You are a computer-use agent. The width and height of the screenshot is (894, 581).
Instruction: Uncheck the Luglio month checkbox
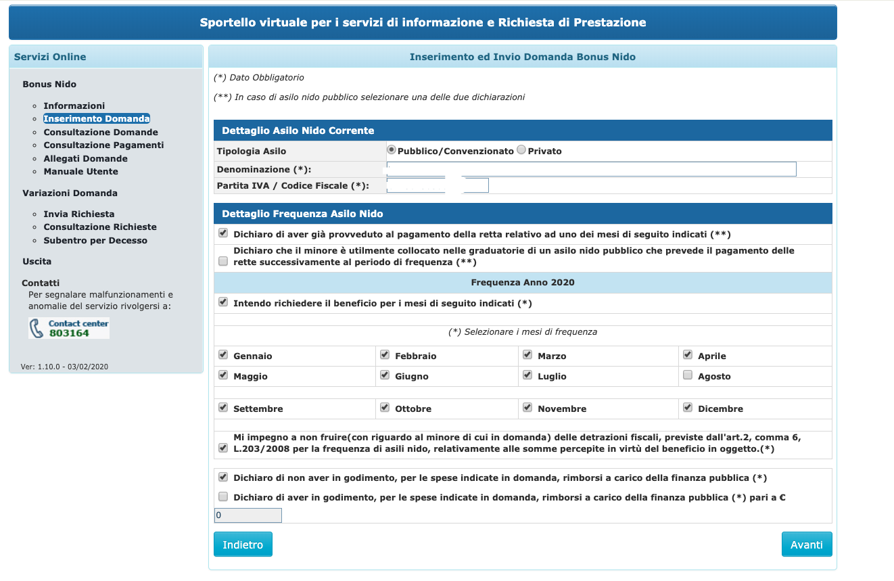pyautogui.click(x=527, y=375)
